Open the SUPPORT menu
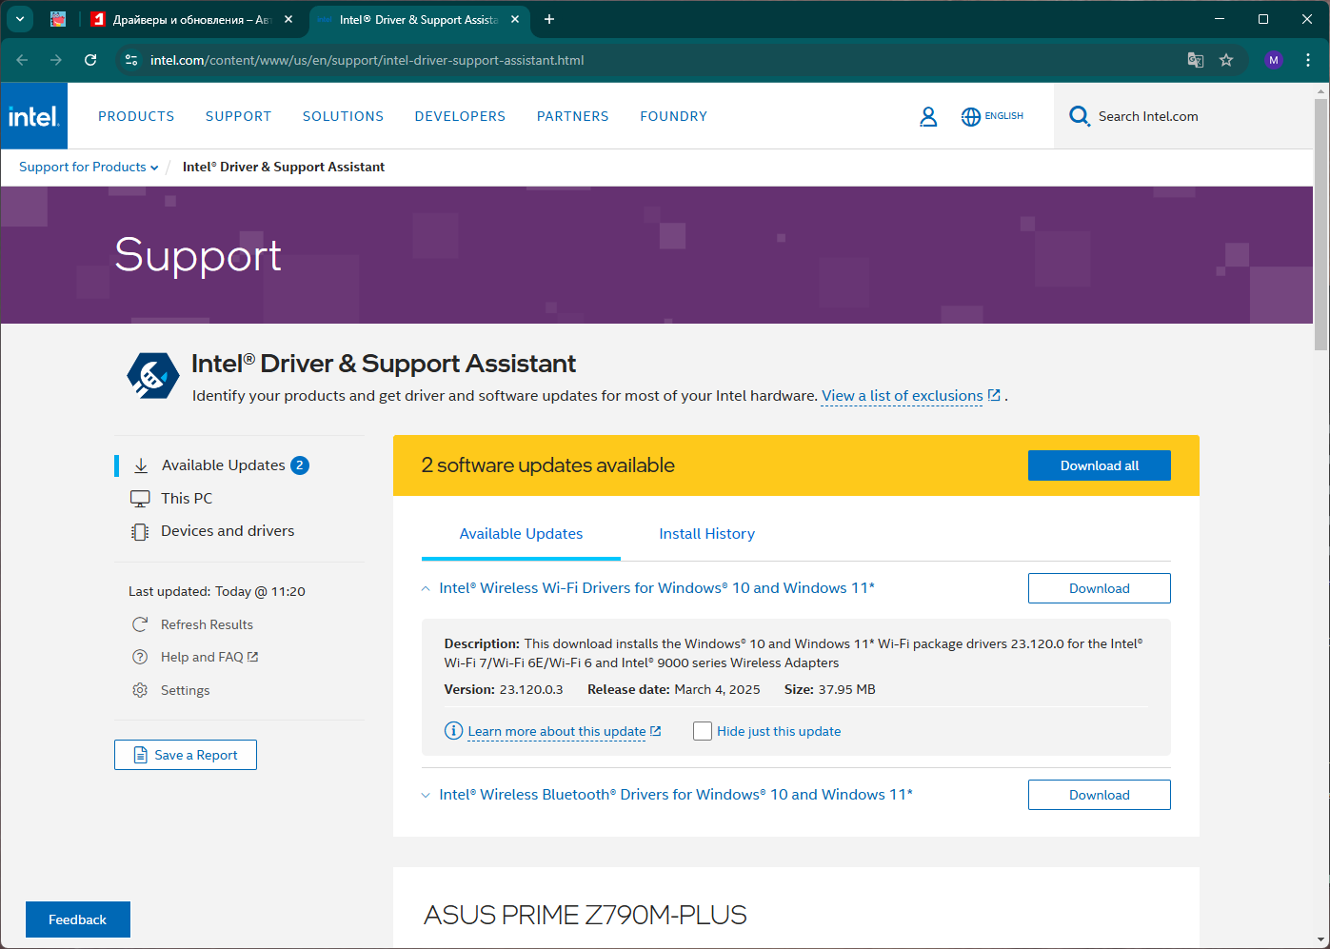The height and width of the screenshot is (949, 1330). click(x=238, y=116)
